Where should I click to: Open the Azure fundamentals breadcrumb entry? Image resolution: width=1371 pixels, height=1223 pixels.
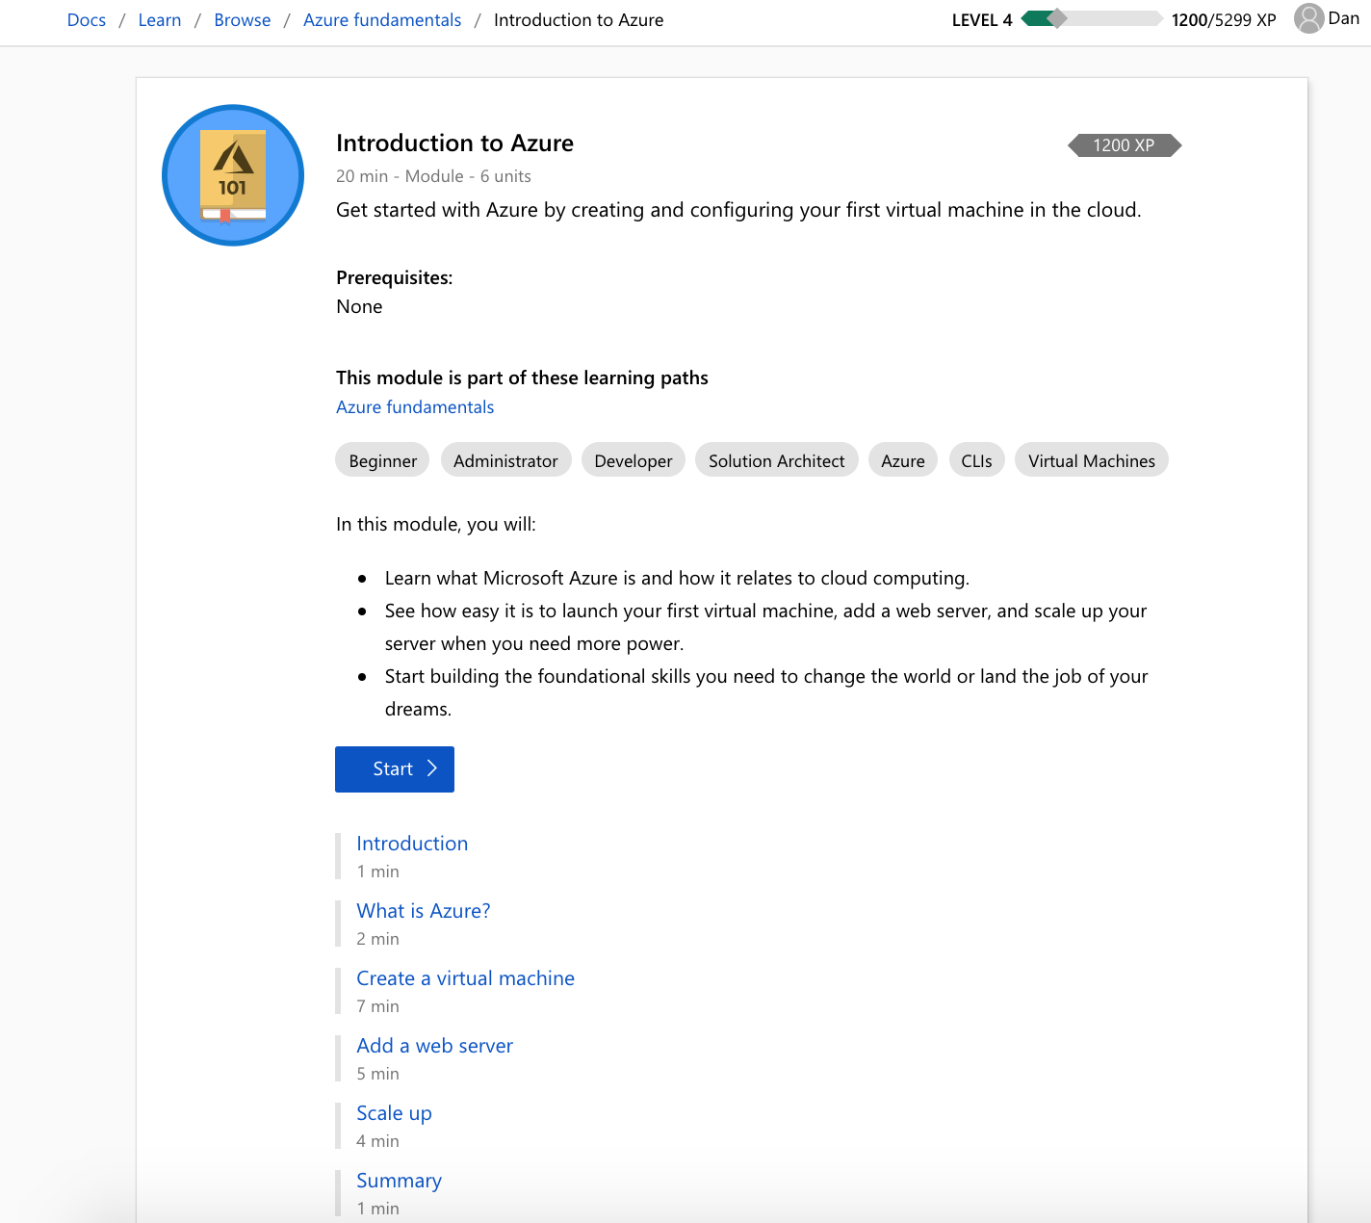pos(382,19)
